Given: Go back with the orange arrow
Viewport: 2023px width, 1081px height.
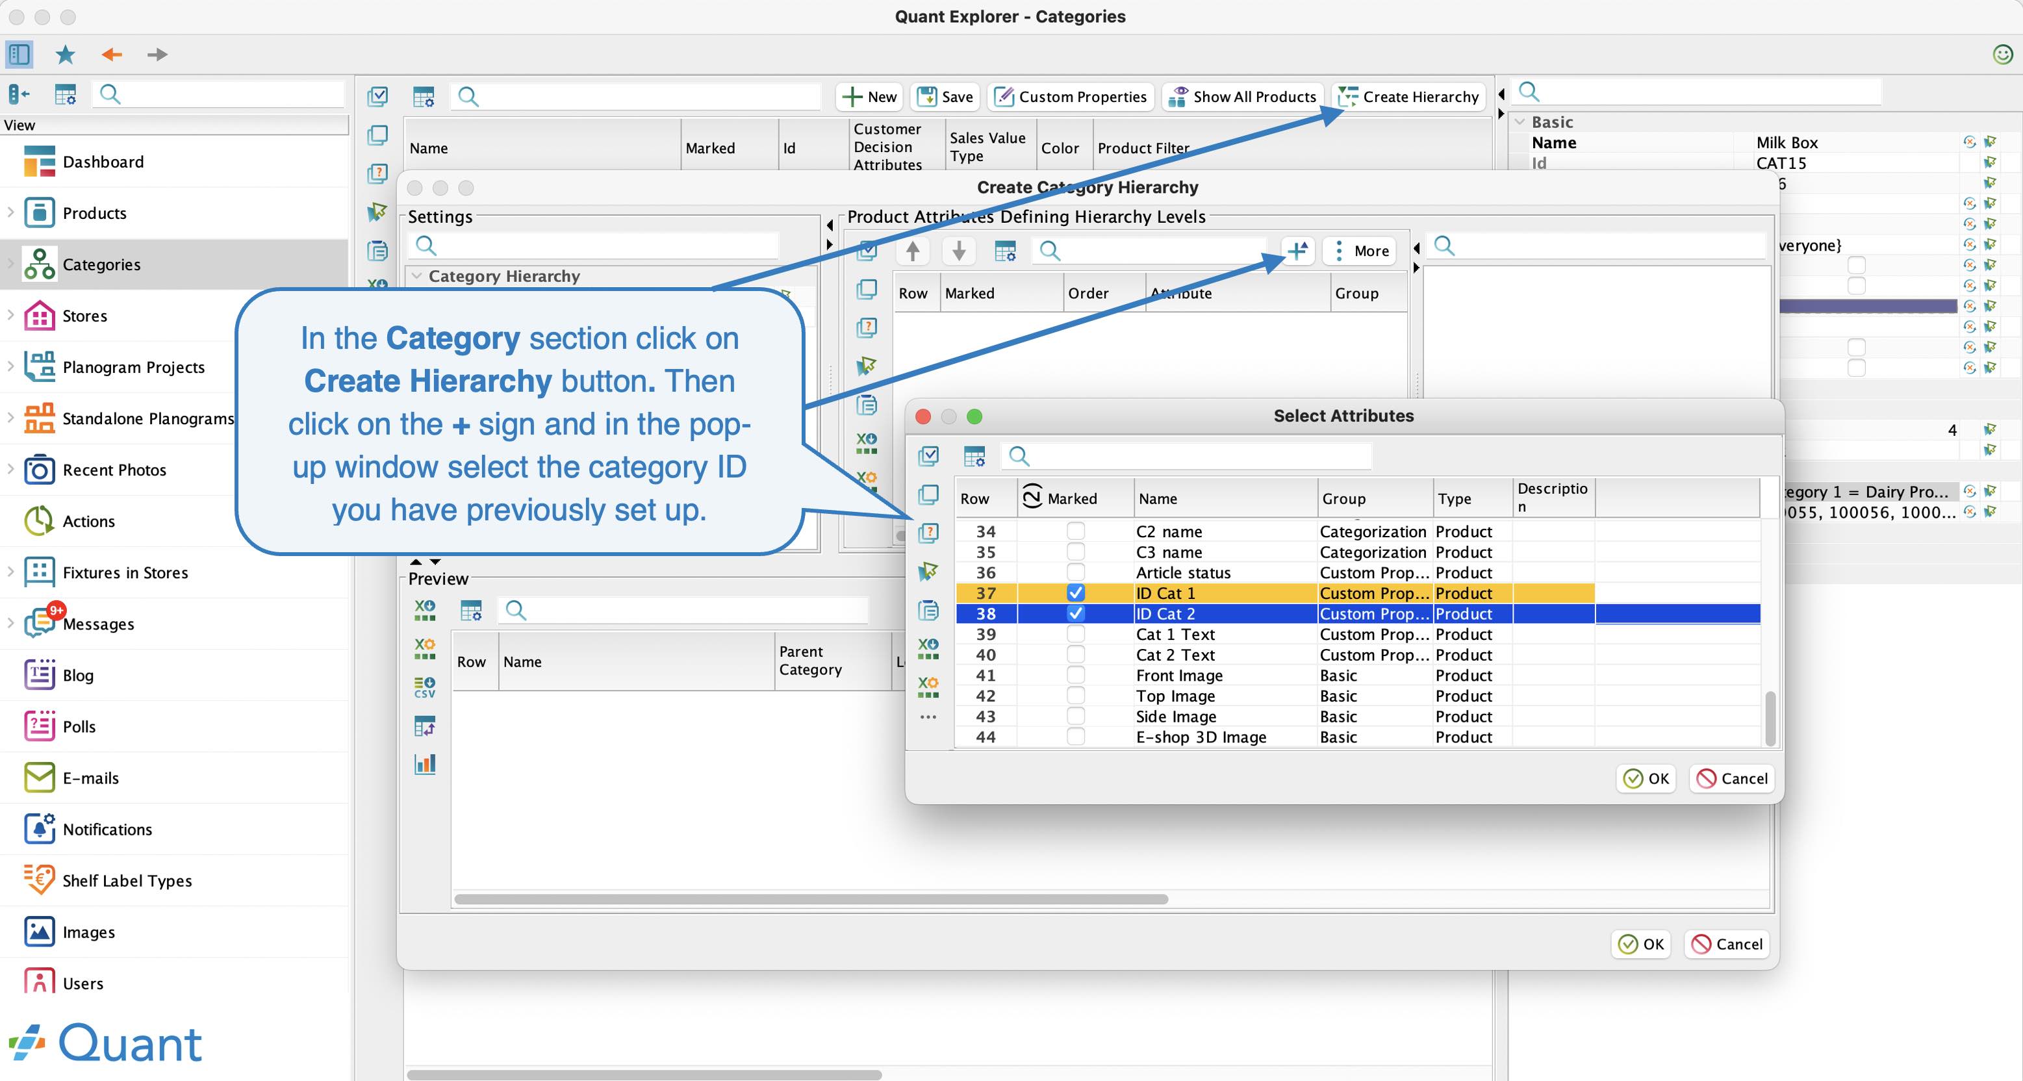Looking at the screenshot, I should point(112,54).
